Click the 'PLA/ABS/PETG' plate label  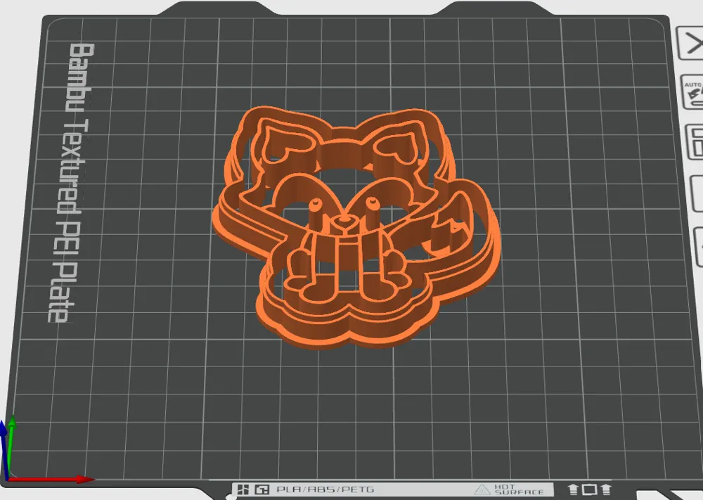(x=325, y=489)
